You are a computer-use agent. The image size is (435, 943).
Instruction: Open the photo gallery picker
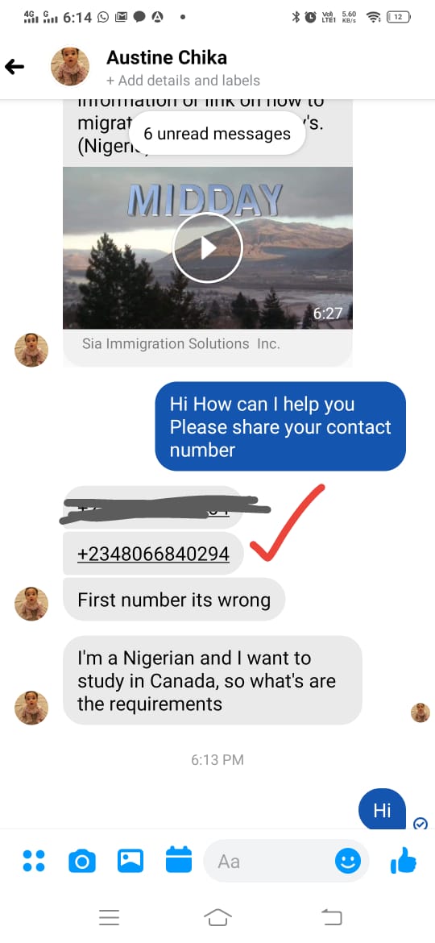coord(130,861)
